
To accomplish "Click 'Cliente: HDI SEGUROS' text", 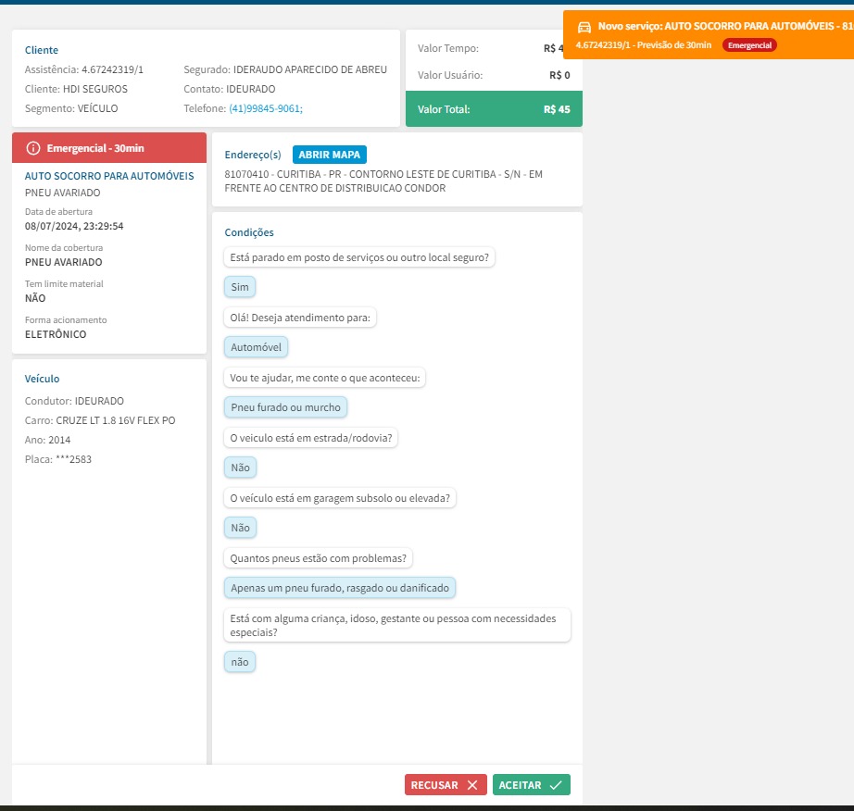I will tap(76, 89).
